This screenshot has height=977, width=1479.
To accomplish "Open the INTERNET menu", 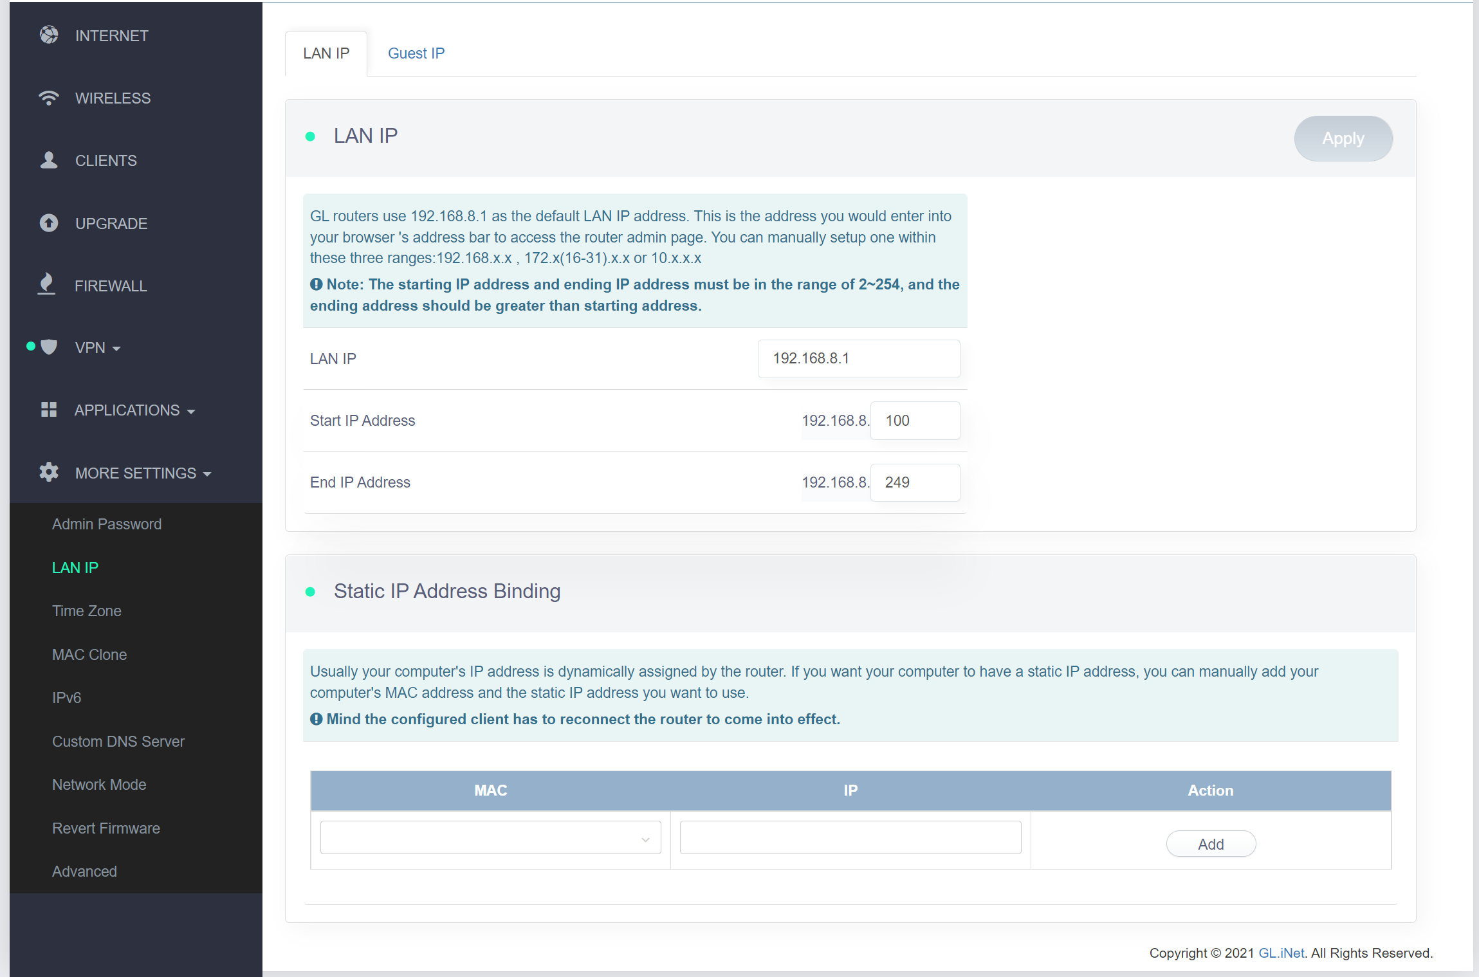I will [111, 35].
